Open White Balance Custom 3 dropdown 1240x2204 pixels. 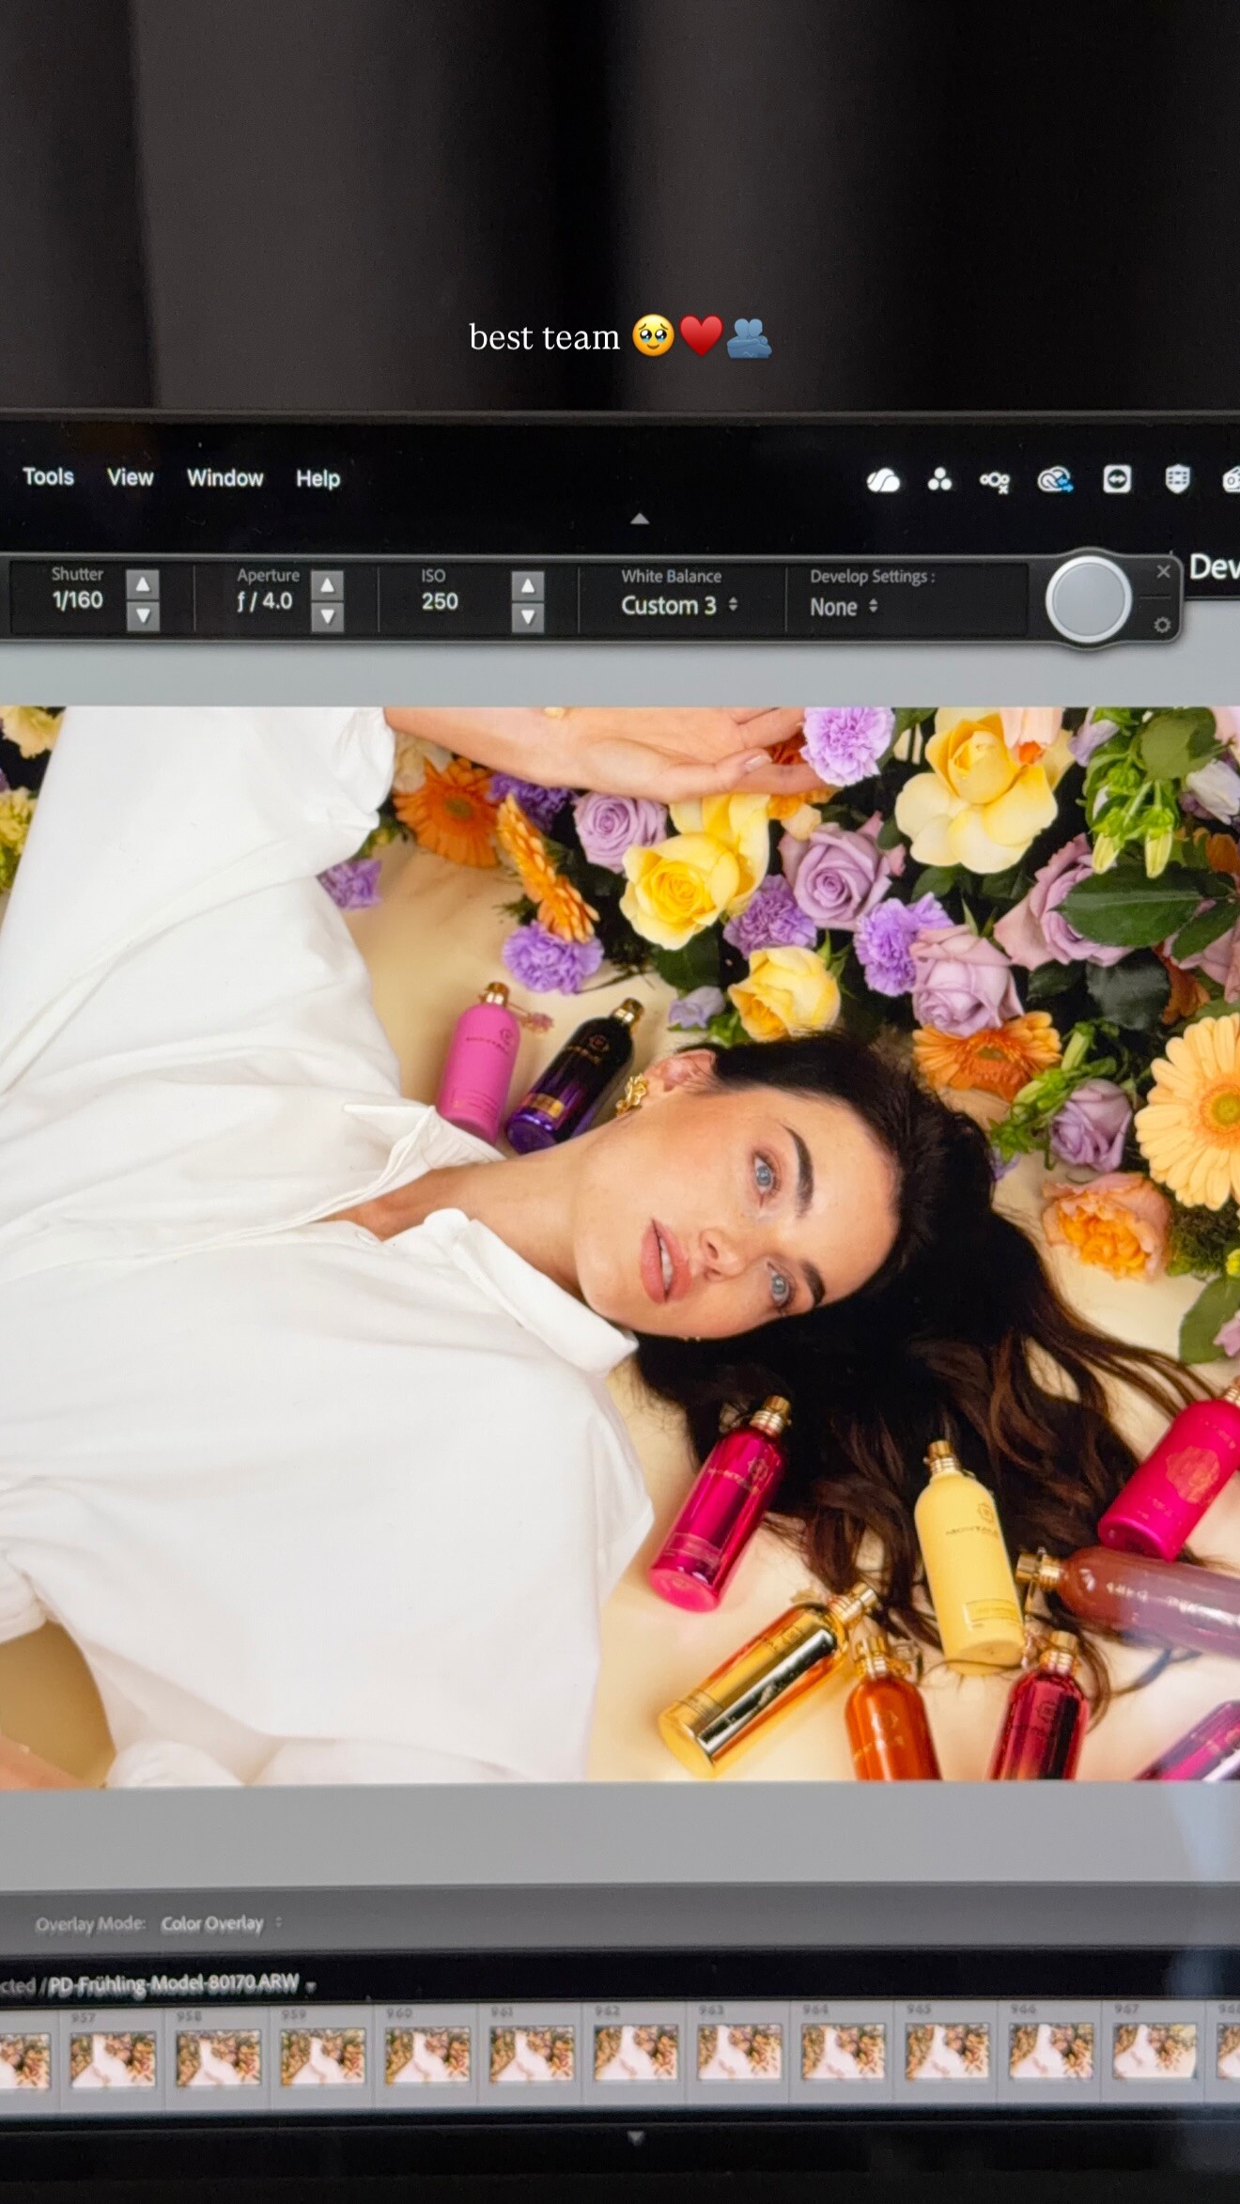(679, 606)
